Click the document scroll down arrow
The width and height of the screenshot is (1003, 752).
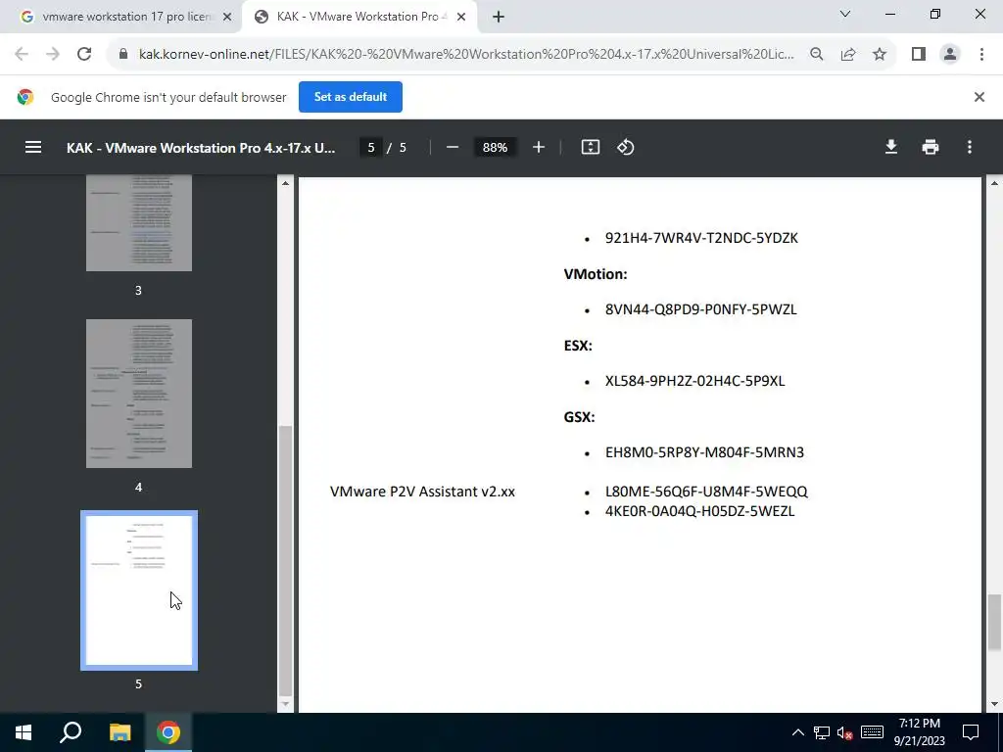point(993,704)
